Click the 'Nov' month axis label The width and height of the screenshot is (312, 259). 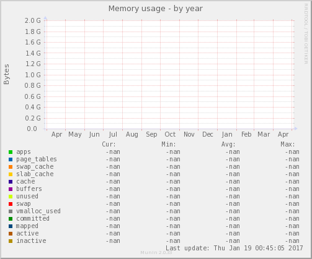pyautogui.click(x=189, y=135)
